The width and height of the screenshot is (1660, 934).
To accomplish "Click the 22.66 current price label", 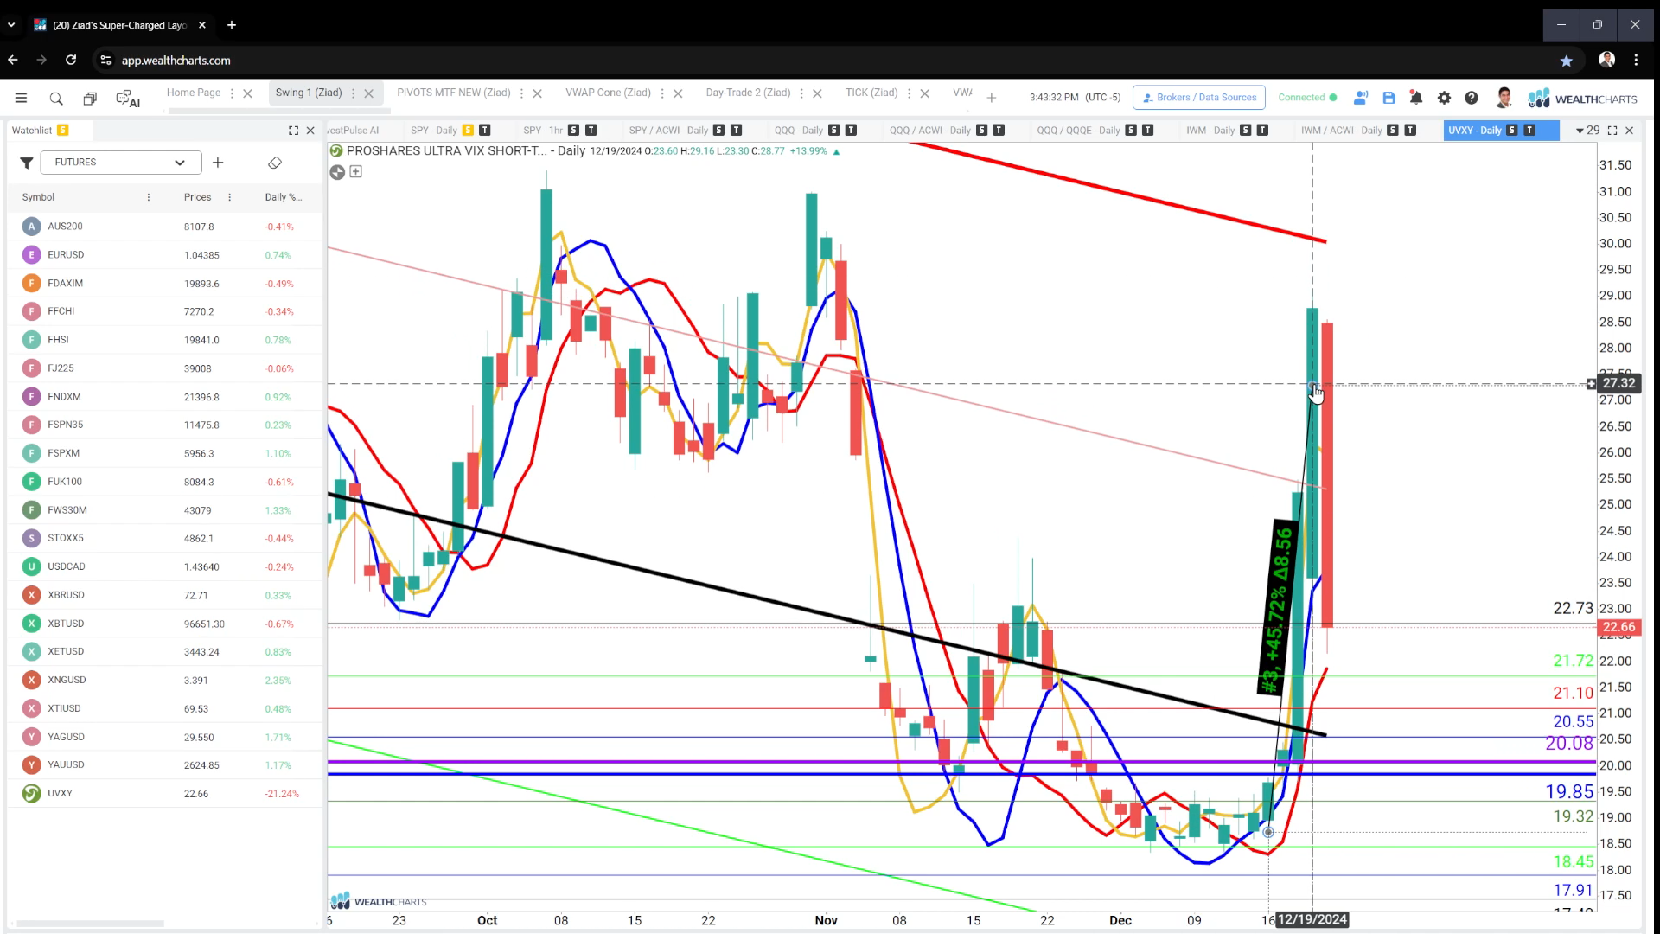I will point(1618,627).
